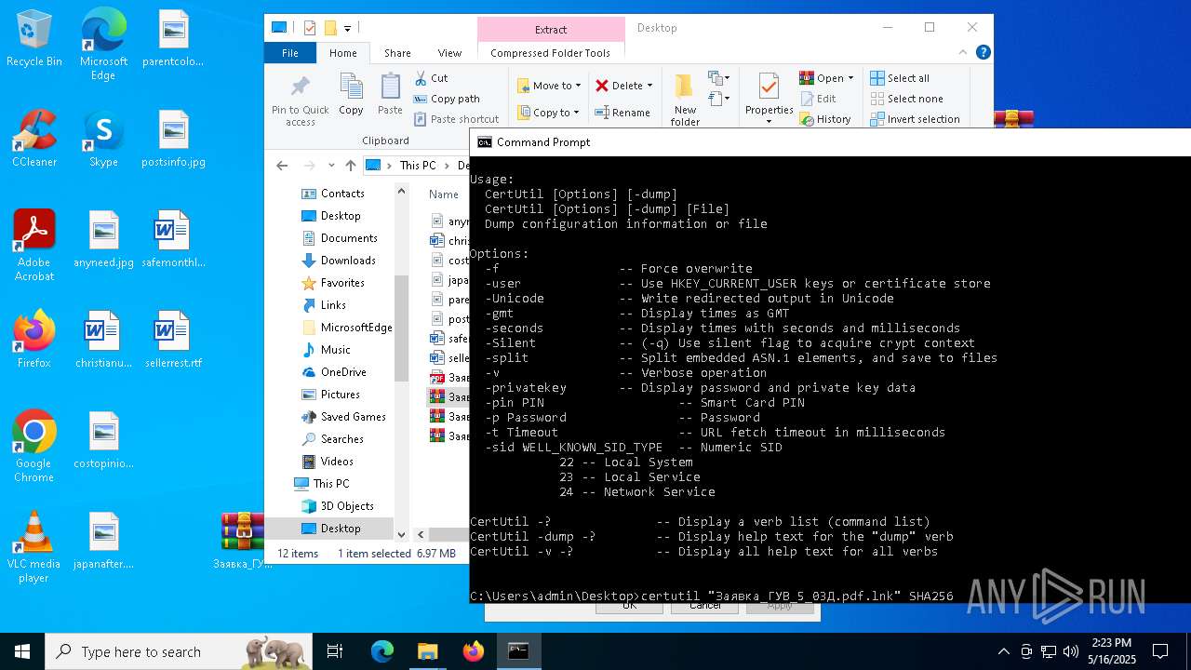This screenshot has width=1191, height=670.
Task: Select Contacts in navigation pane
Action: pyautogui.click(x=332, y=194)
